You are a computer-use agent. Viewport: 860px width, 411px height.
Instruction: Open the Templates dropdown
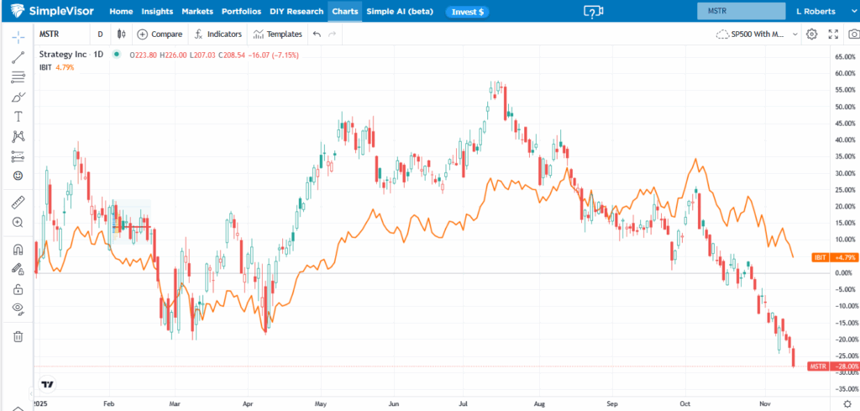[277, 34]
